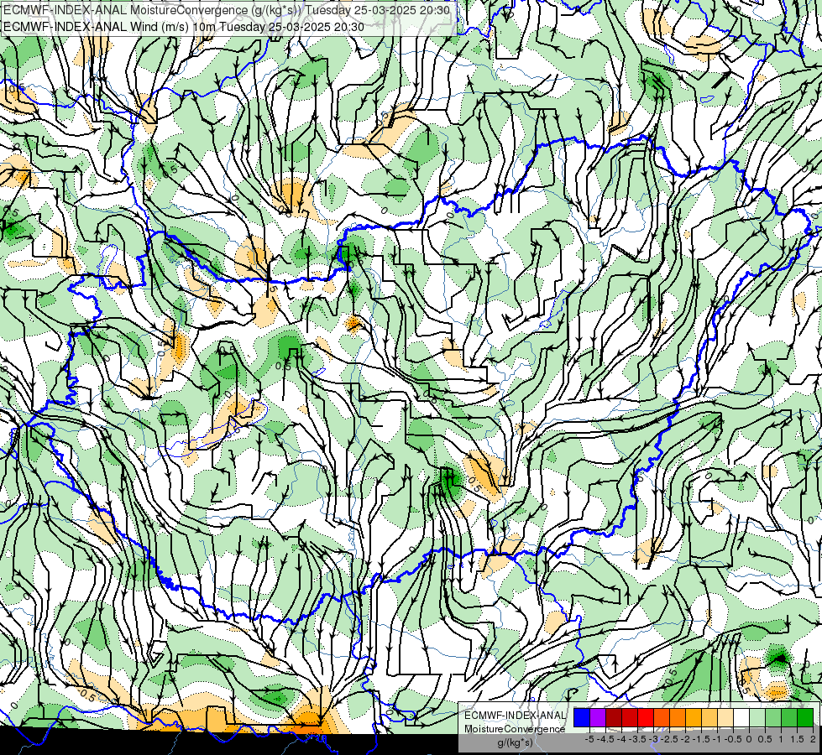
Task: Click the -4 legend scale value
Action: pos(621,739)
